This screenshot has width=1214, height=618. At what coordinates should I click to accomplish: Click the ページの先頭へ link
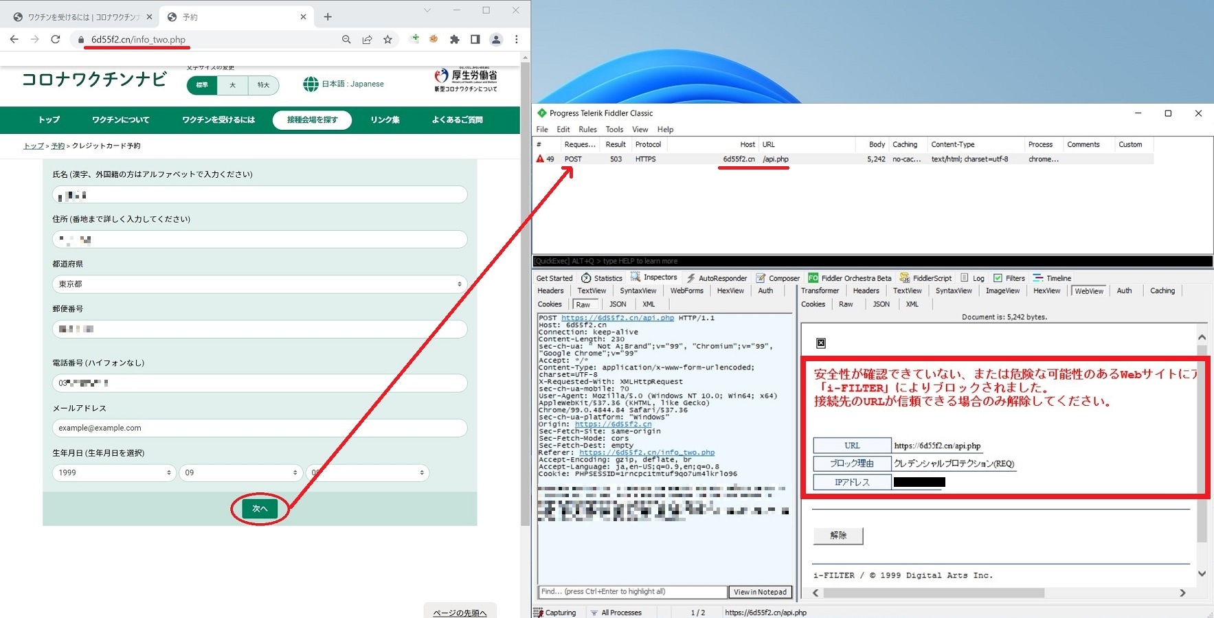[x=460, y=613]
